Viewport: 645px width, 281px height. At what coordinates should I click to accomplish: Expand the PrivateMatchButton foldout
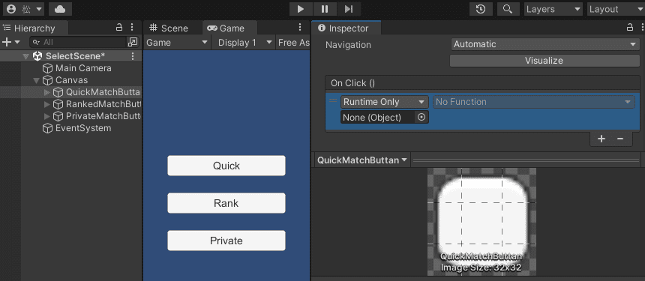click(x=47, y=116)
